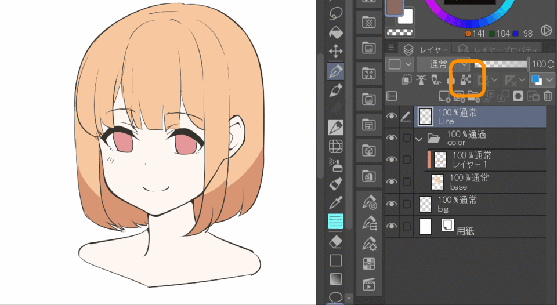This screenshot has width=557, height=305.
Task: Open the Animation clapperboard palette
Action: pyautogui.click(x=369, y=284)
